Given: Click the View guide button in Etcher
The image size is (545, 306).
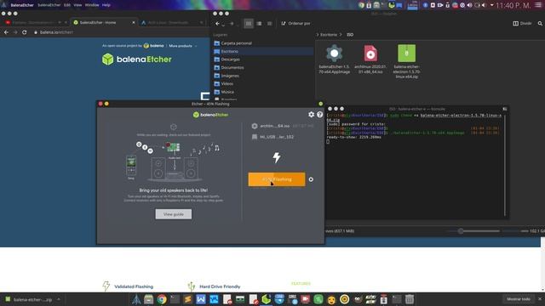Looking at the screenshot, I should coord(174,214).
